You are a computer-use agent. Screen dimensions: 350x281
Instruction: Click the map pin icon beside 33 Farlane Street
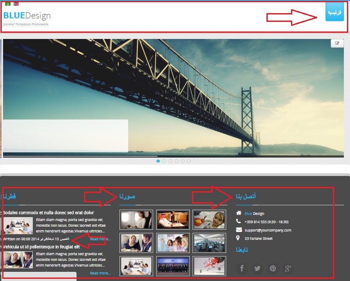click(238, 238)
